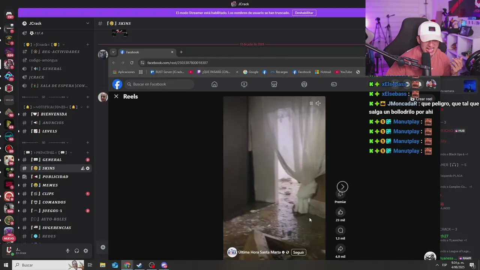Click the Premiar stars icon

coord(340,194)
